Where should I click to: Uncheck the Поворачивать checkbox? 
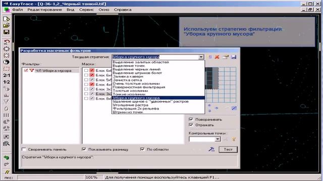pyautogui.click(x=191, y=119)
